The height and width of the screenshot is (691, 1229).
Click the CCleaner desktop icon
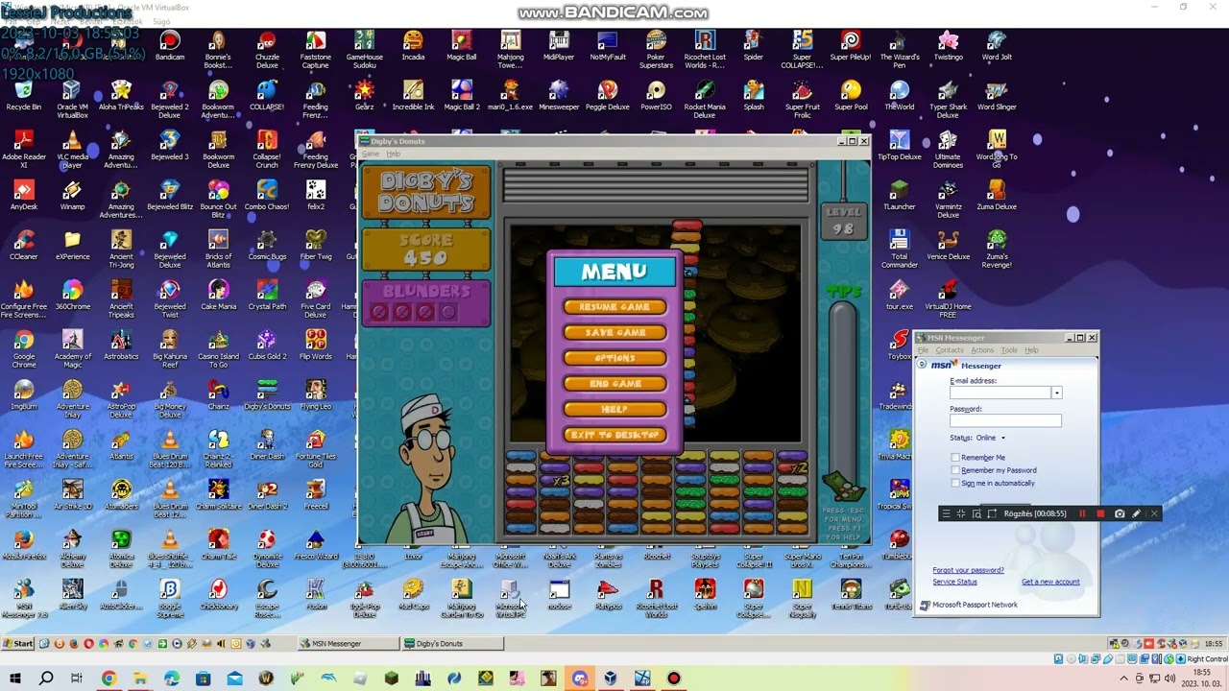click(x=23, y=246)
